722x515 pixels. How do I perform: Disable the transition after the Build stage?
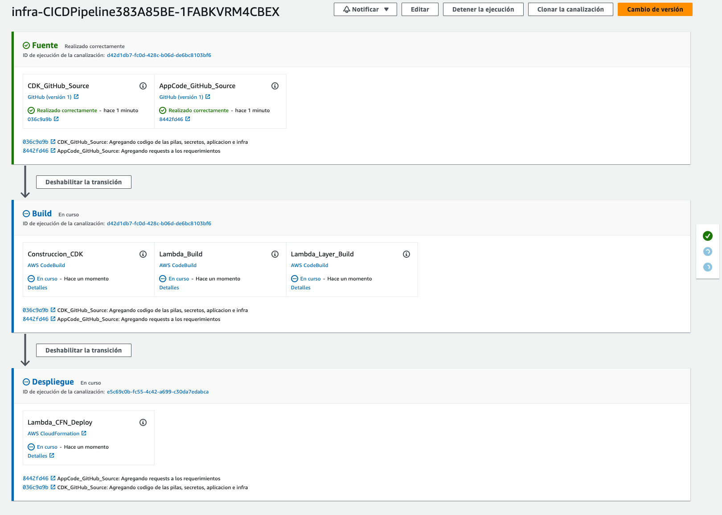[x=83, y=350]
